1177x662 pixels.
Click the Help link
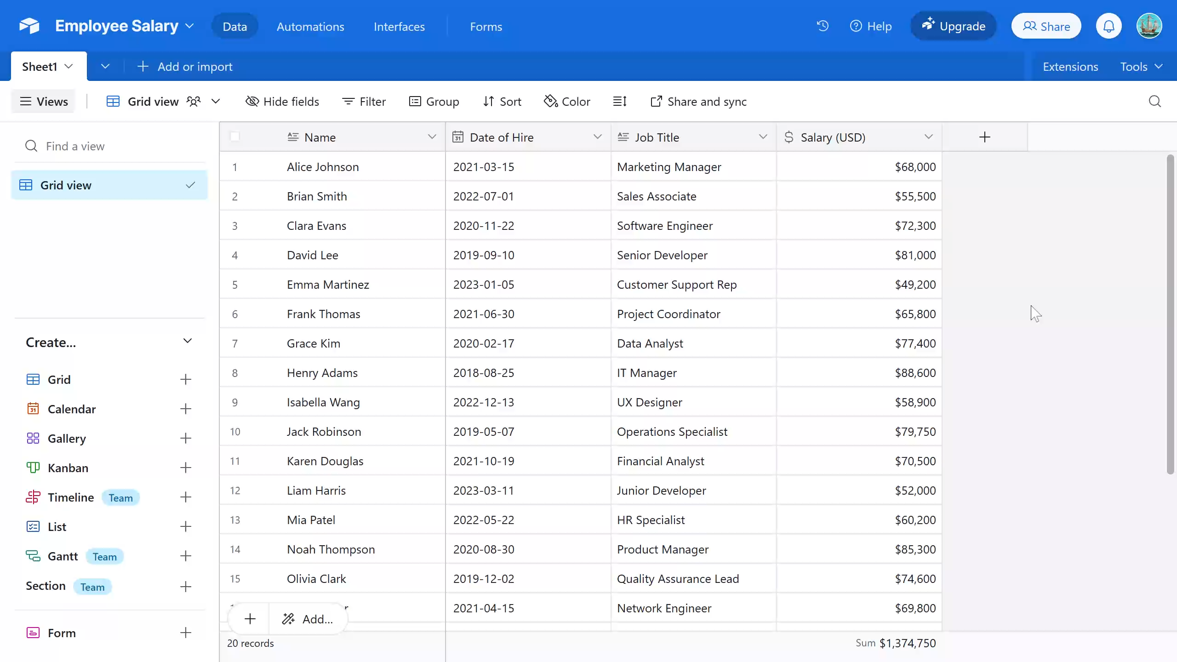tap(871, 26)
